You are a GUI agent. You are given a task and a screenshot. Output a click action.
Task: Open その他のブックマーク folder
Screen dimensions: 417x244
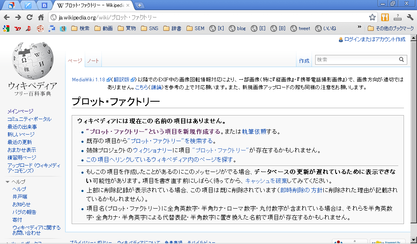[391, 28]
